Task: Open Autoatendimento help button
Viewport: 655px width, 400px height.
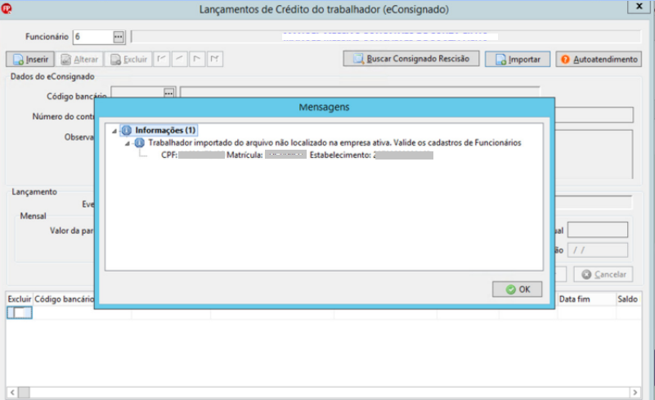Action: pos(599,60)
